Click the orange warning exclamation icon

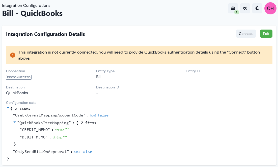click(13, 55)
